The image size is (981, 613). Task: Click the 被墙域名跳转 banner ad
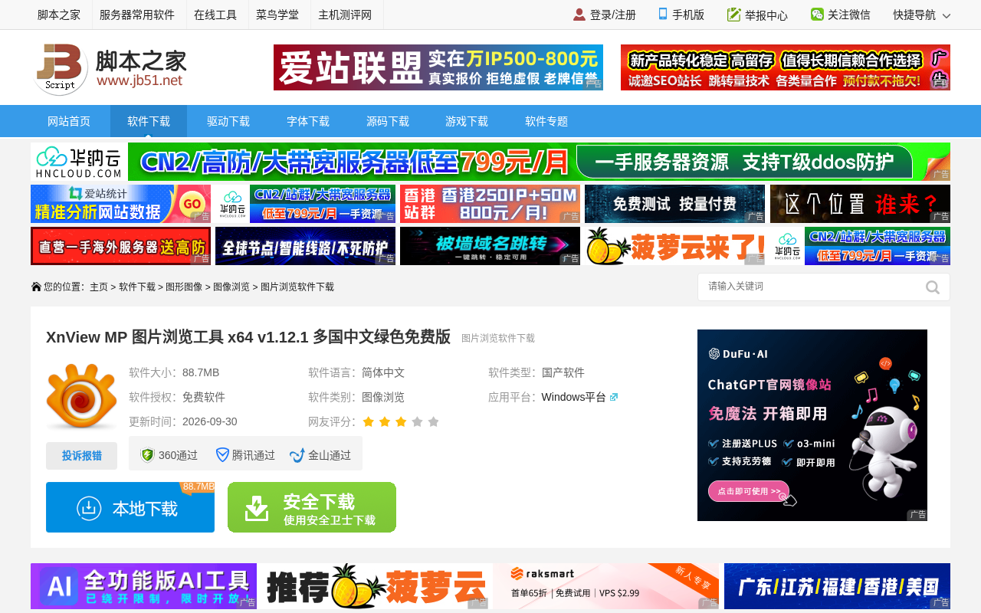click(490, 246)
